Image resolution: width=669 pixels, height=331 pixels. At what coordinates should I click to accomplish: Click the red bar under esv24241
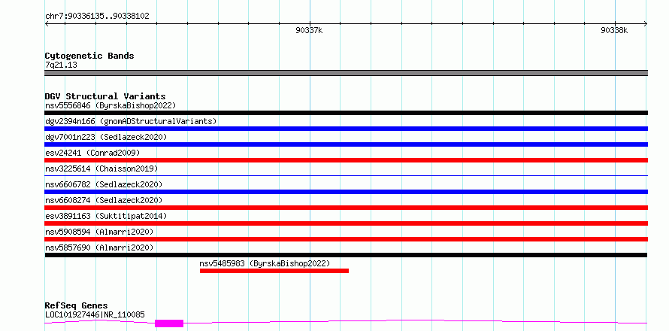(x=346, y=160)
